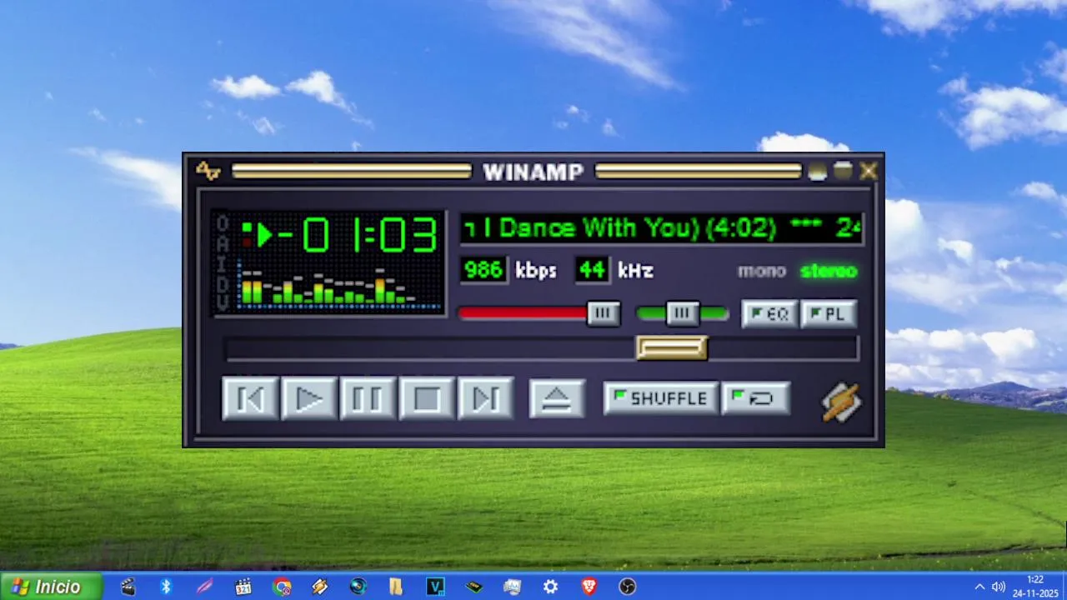The width and height of the screenshot is (1067, 600).
Task: Launch Media Player Classic 321 taskbar icon
Action: coord(243,587)
